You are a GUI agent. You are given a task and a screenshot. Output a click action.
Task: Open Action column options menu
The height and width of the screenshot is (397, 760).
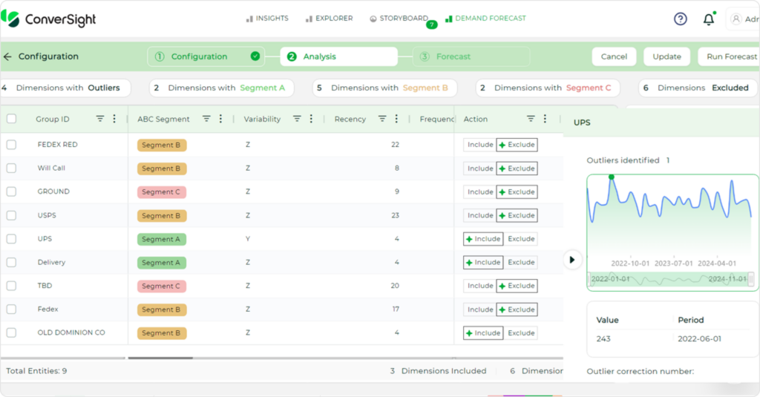(545, 119)
